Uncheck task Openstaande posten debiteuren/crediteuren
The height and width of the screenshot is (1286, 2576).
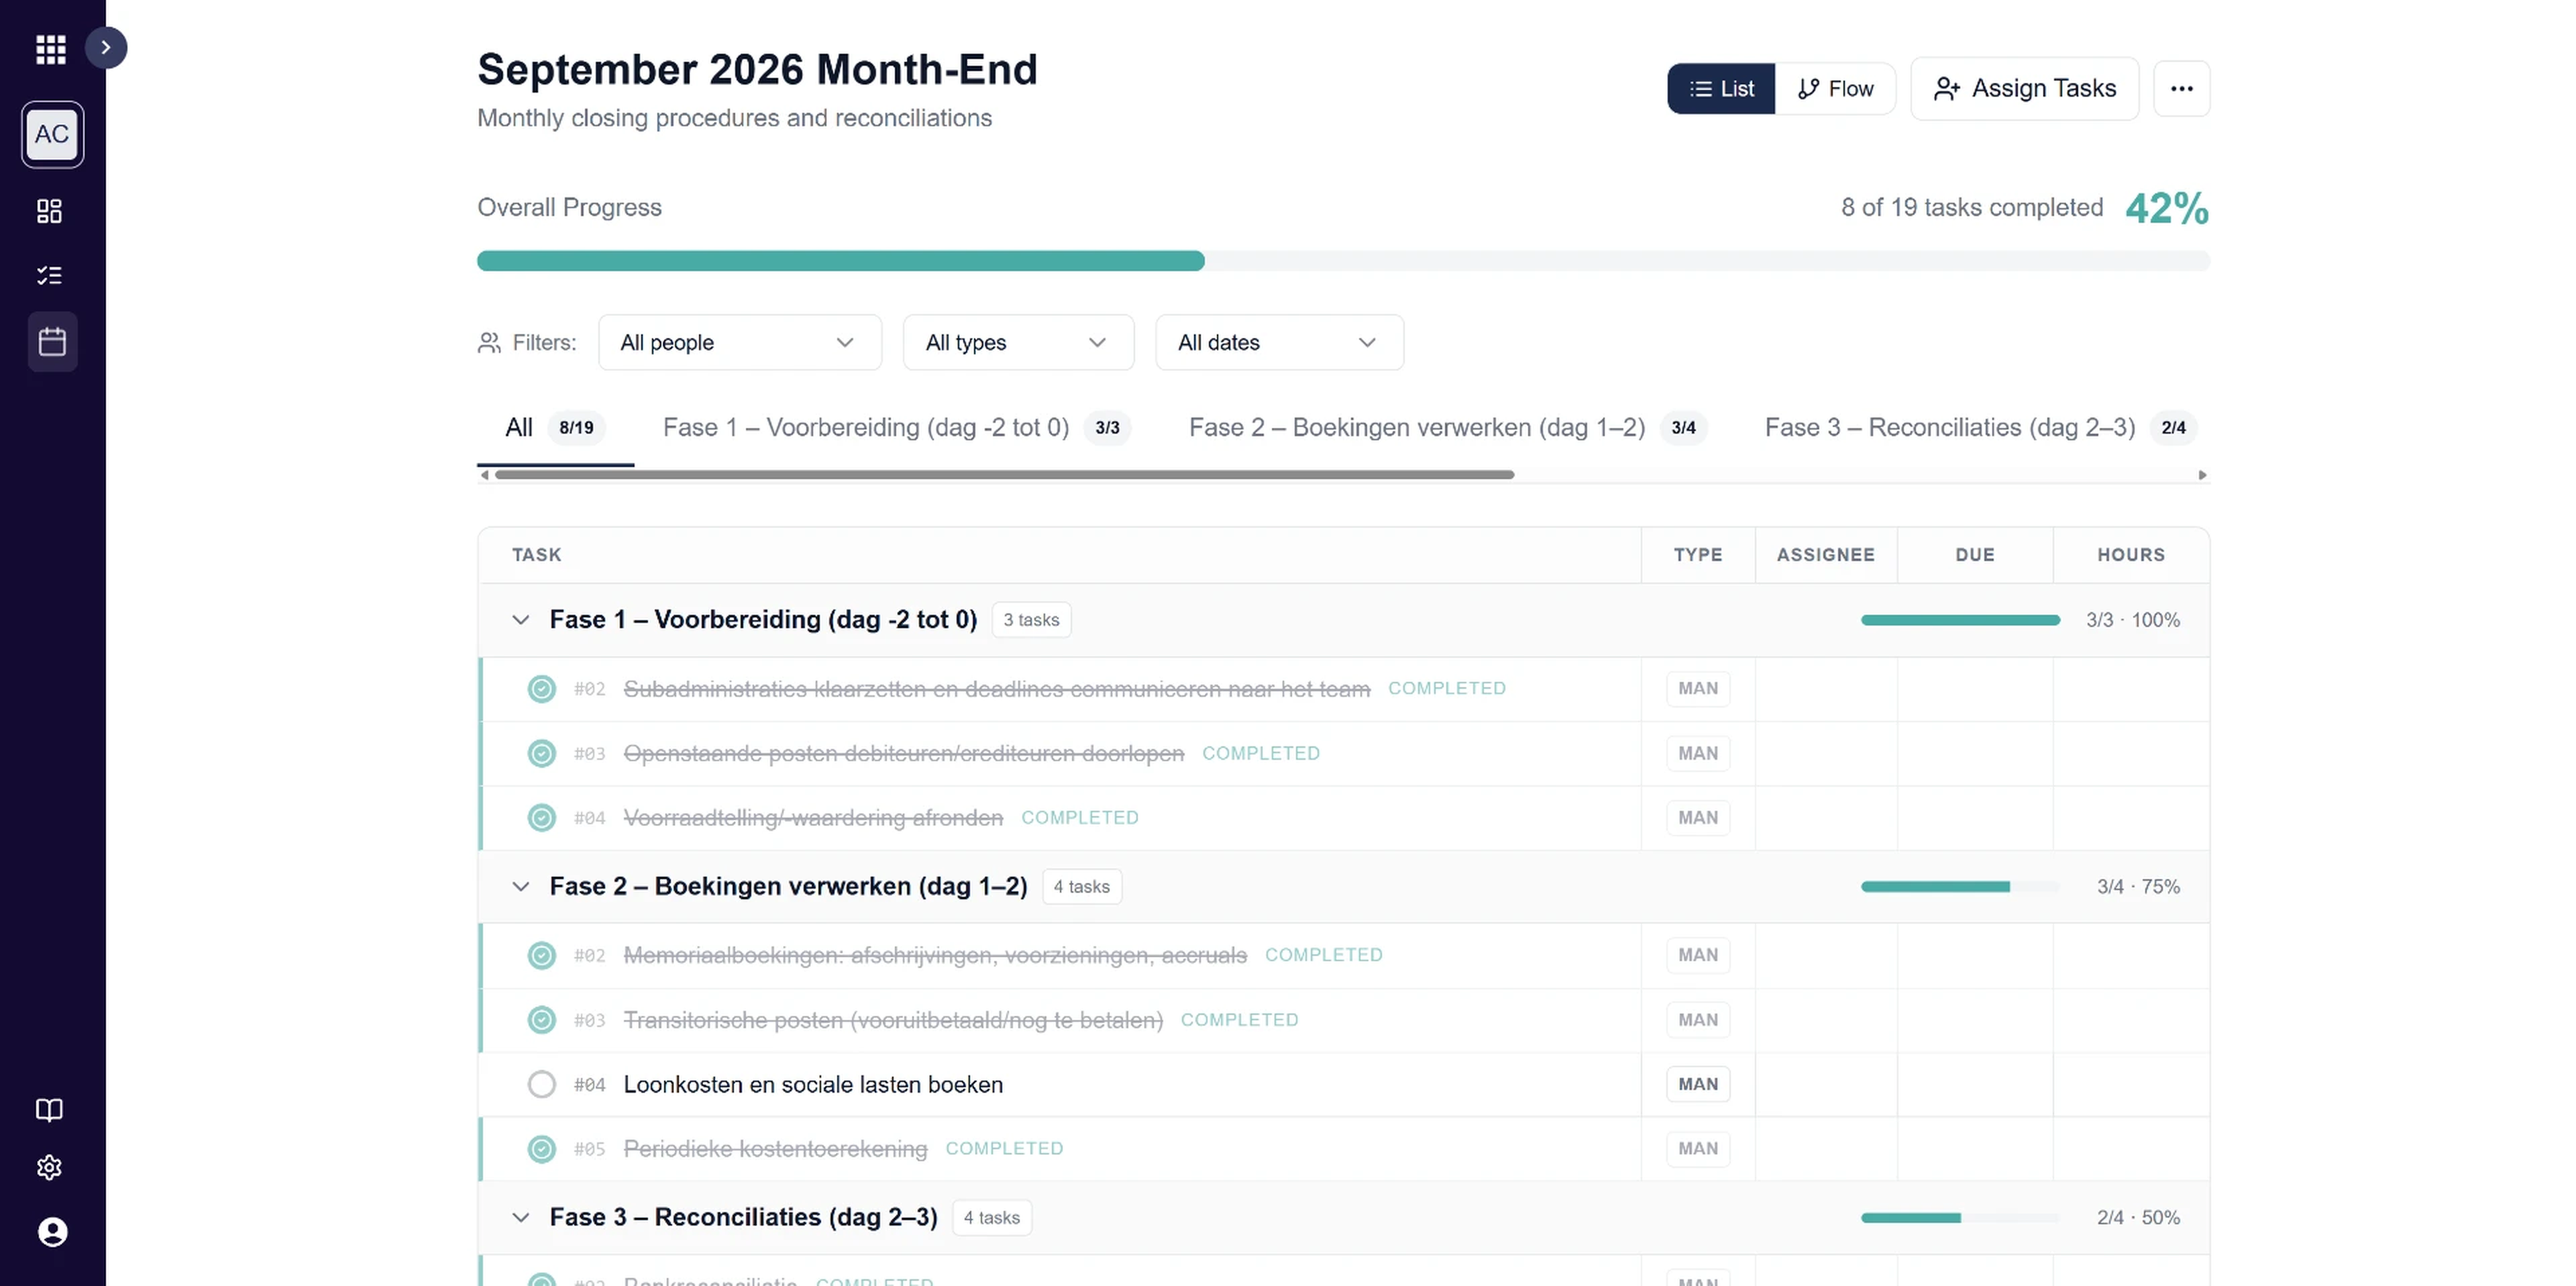[x=541, y=754]
